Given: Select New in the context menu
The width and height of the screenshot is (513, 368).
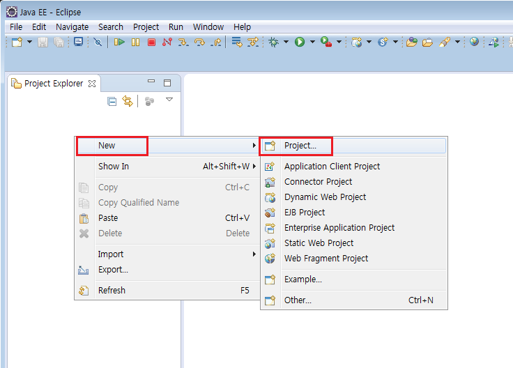Looking at the screenshot, I should coord(167,146).
